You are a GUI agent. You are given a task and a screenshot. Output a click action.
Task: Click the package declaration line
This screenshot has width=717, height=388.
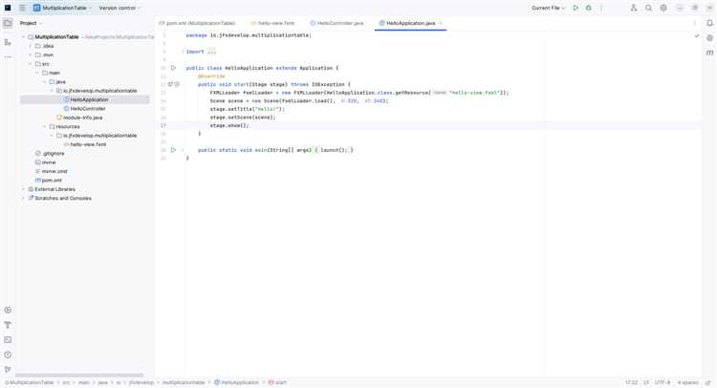pyautogui.click(x=249, y=35)
